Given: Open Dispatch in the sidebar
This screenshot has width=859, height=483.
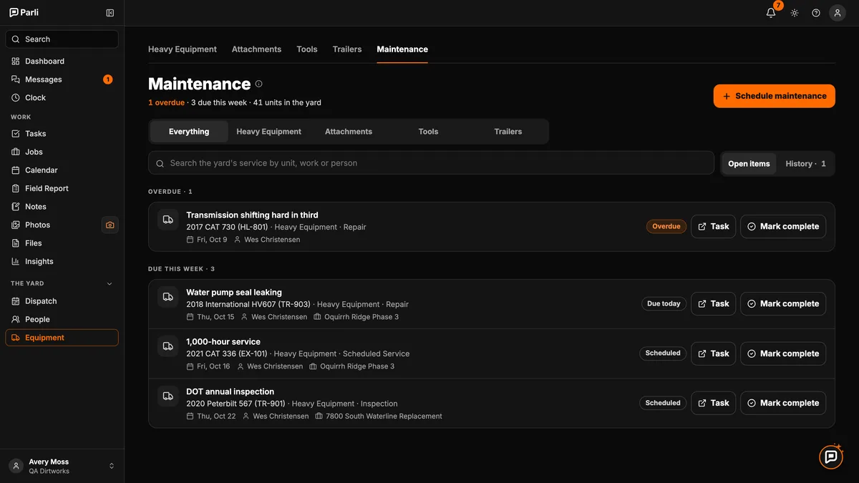Looking at the screenshot, I should [62, 301].
